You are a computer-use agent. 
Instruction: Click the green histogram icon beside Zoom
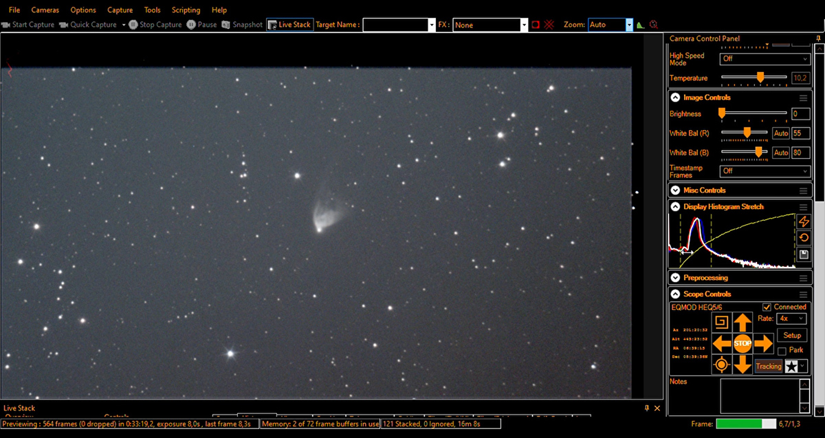[x=640, y=25]
